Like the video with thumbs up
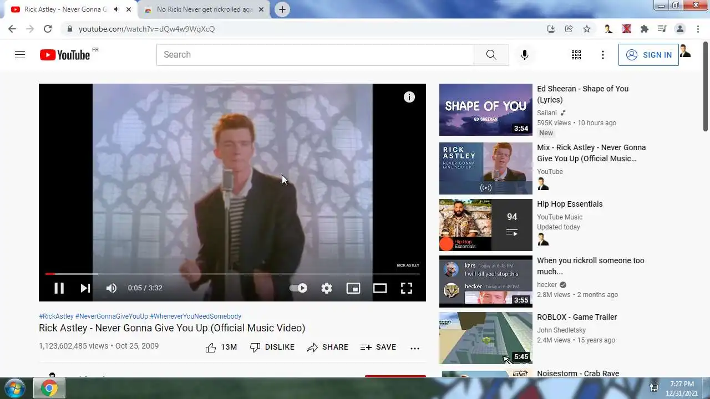Viewport: 710px width, 399px height. tap(221, 347)
